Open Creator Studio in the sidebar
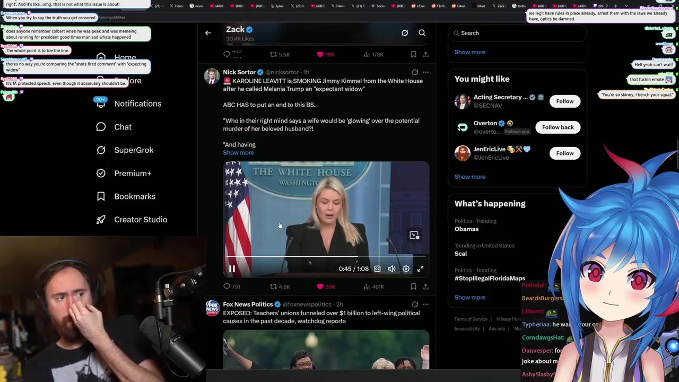679x382 pixels. (x=141, y=220)
